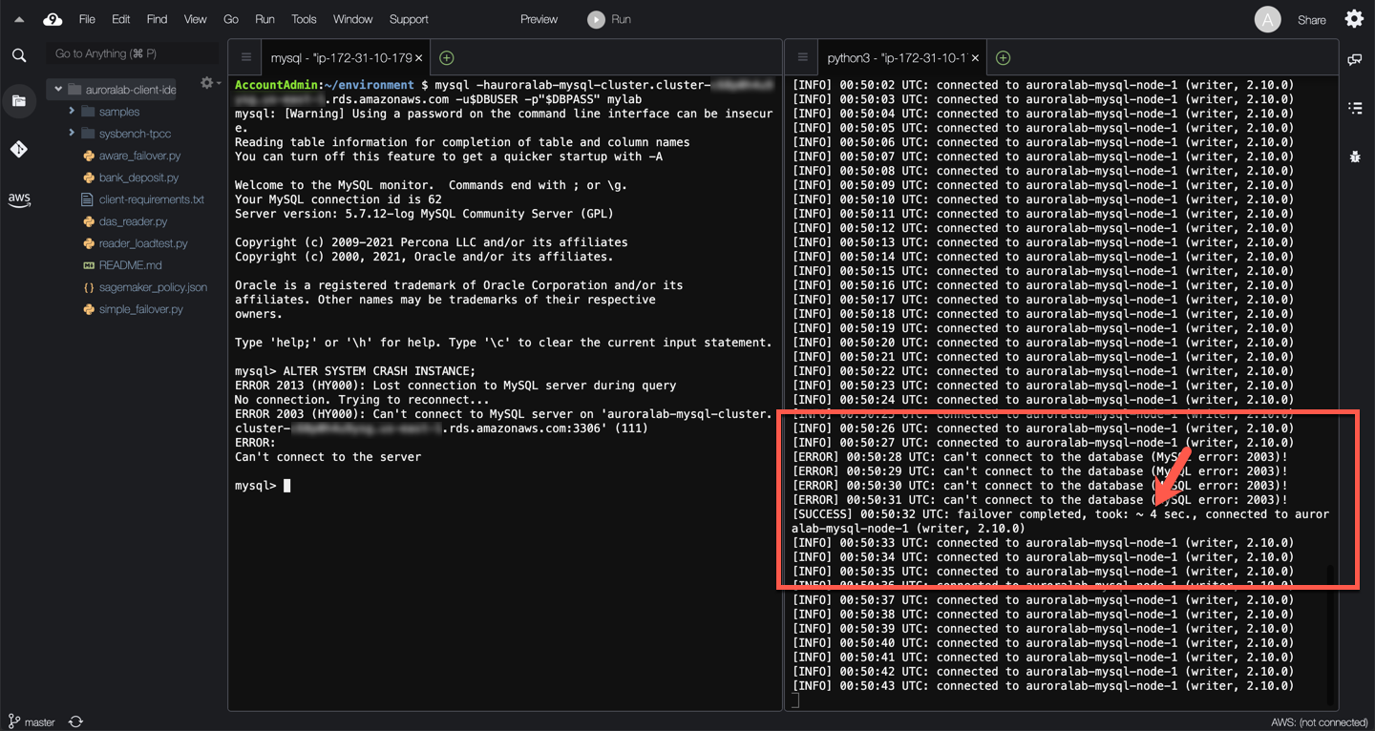
Task: Collapse the auroralab-client-ide root folder
Action: (x=58, y=90)
